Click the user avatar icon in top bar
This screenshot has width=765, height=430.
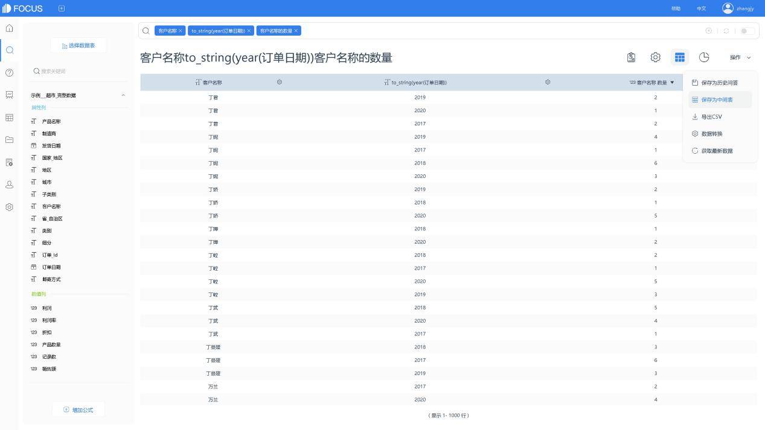[x=728, y=8]
